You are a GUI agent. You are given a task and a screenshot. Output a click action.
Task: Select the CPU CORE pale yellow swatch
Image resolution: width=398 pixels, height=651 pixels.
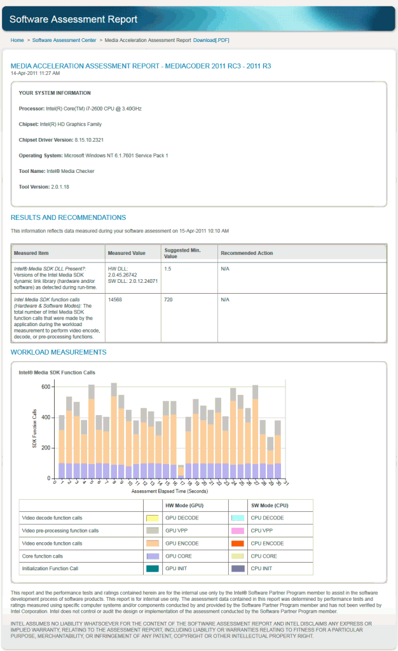238,556
